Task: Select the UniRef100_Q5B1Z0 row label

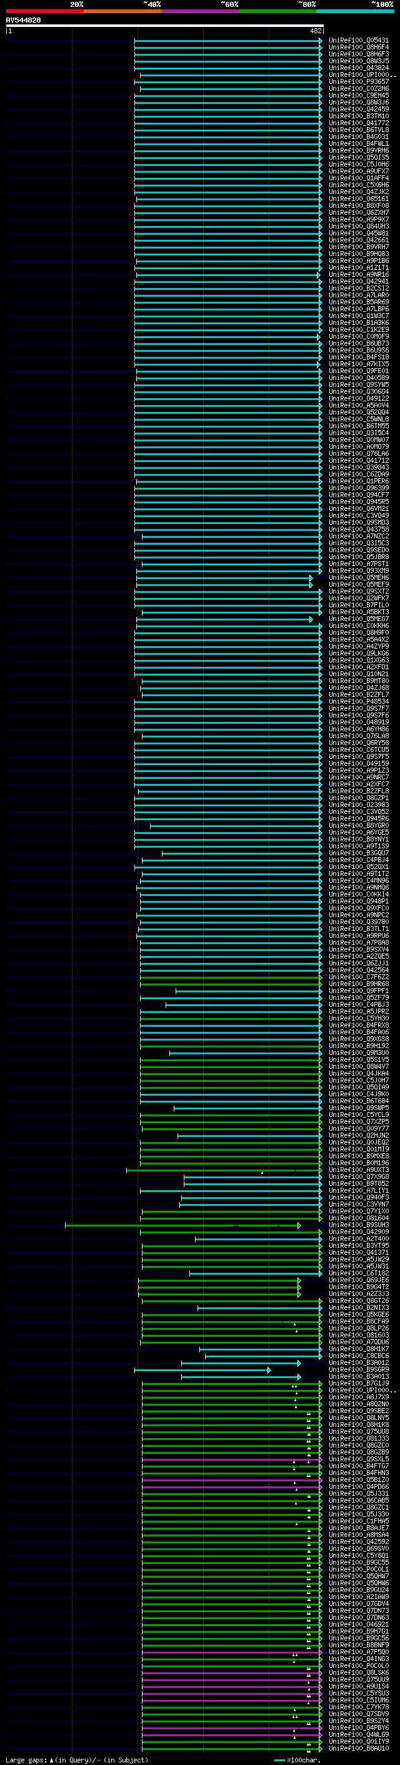Action: click(x=358, y=1479)
